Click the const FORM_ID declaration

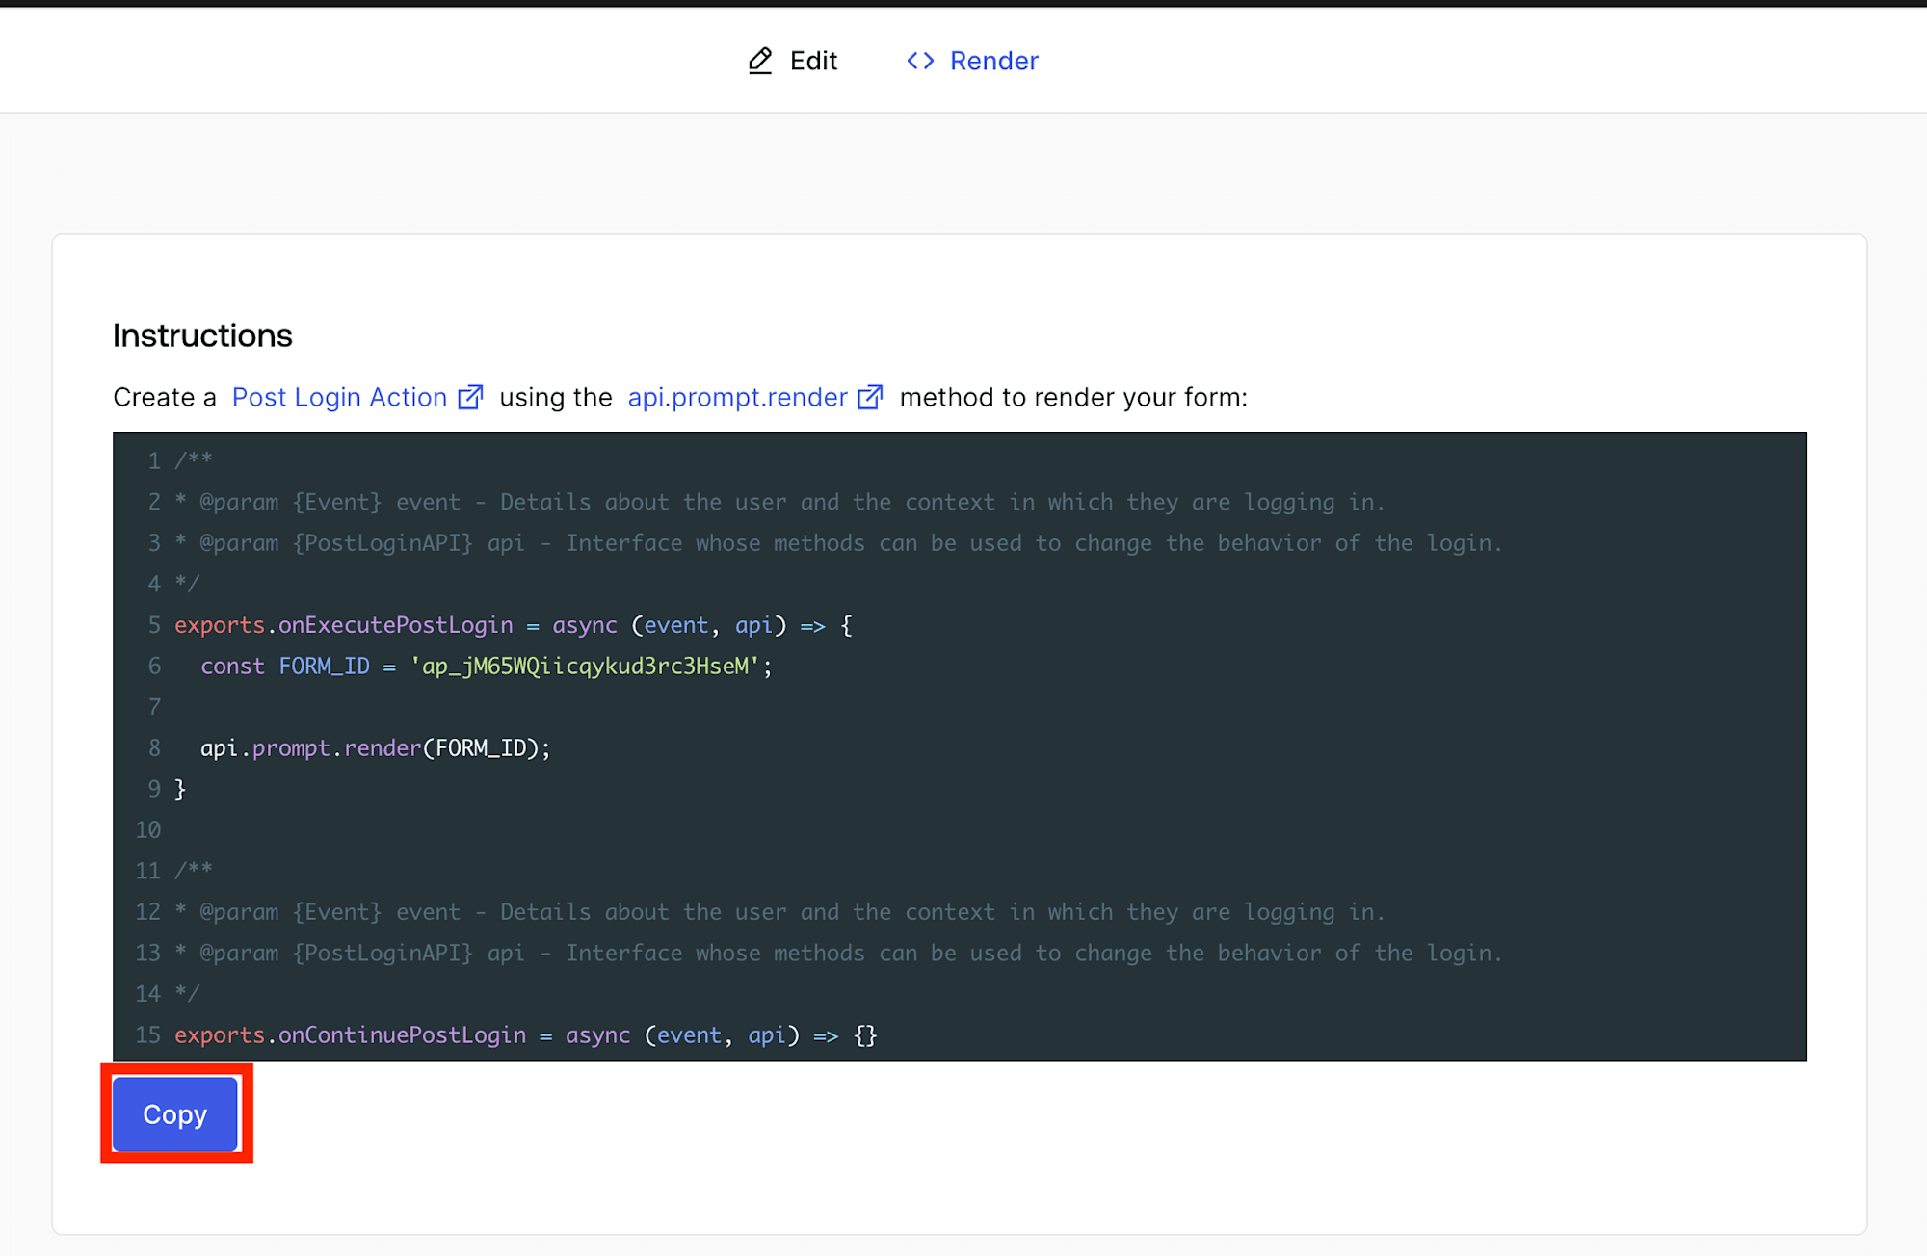[x=487, y=666]
